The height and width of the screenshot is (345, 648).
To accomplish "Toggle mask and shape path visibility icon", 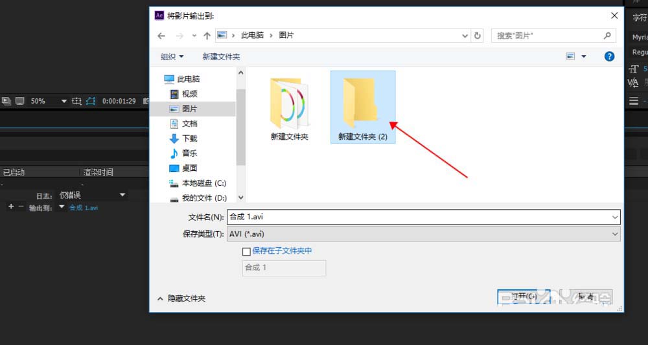I will coord(91,101).
